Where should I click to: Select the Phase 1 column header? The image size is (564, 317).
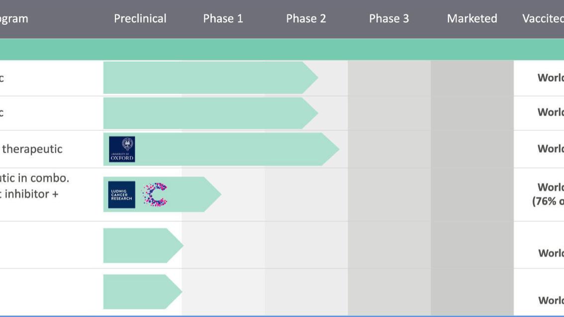coord(223,19)
